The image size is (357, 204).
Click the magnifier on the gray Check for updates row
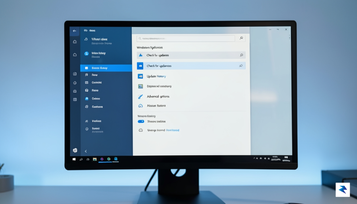241,55
